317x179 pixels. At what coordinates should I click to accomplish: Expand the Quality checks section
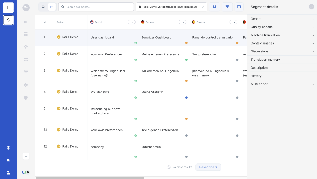(x=282, y=27)
